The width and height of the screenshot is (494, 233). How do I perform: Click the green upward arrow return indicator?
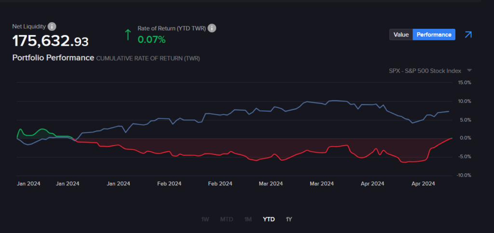pyautogui.click(x=128, y=34)
